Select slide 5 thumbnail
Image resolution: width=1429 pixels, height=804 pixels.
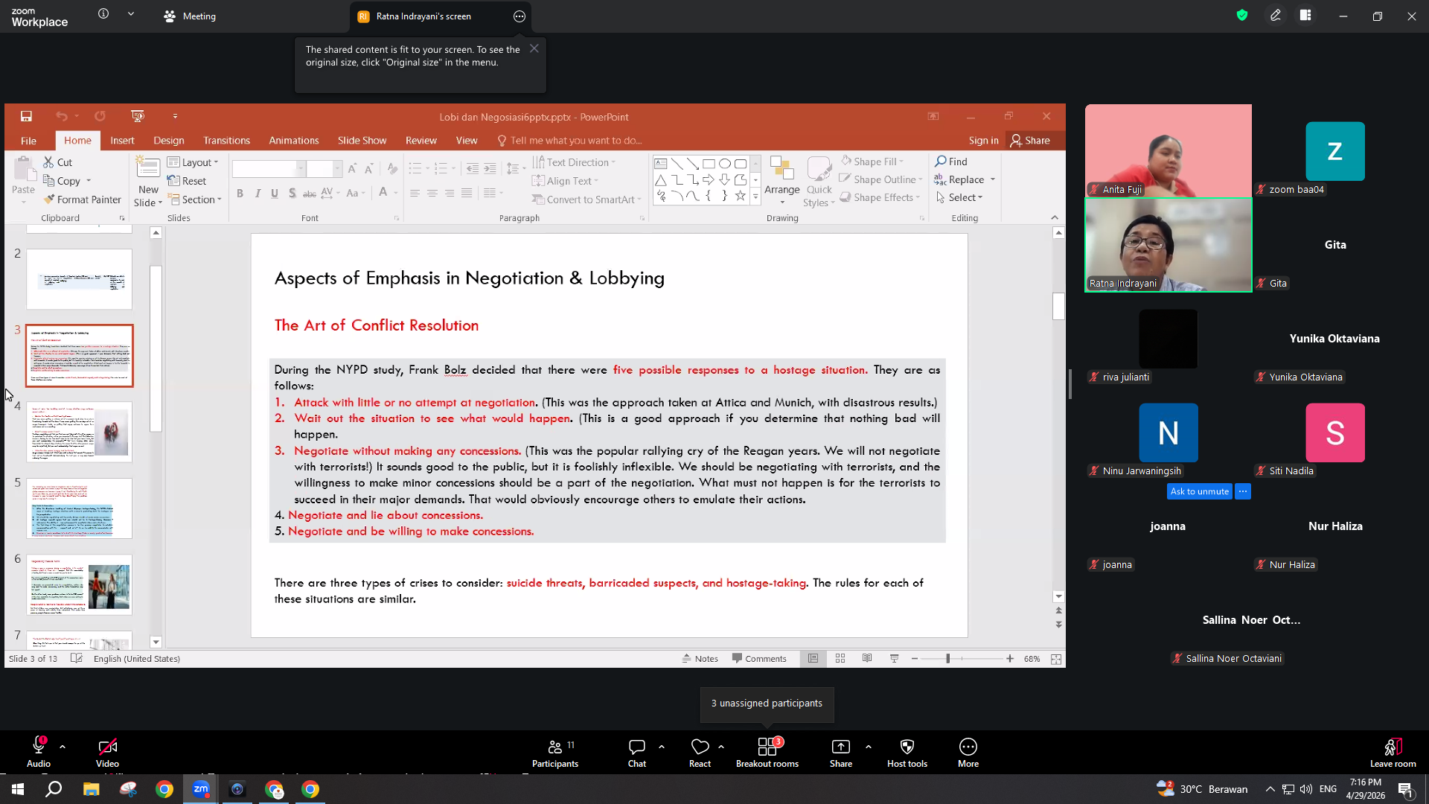[80, 508]
